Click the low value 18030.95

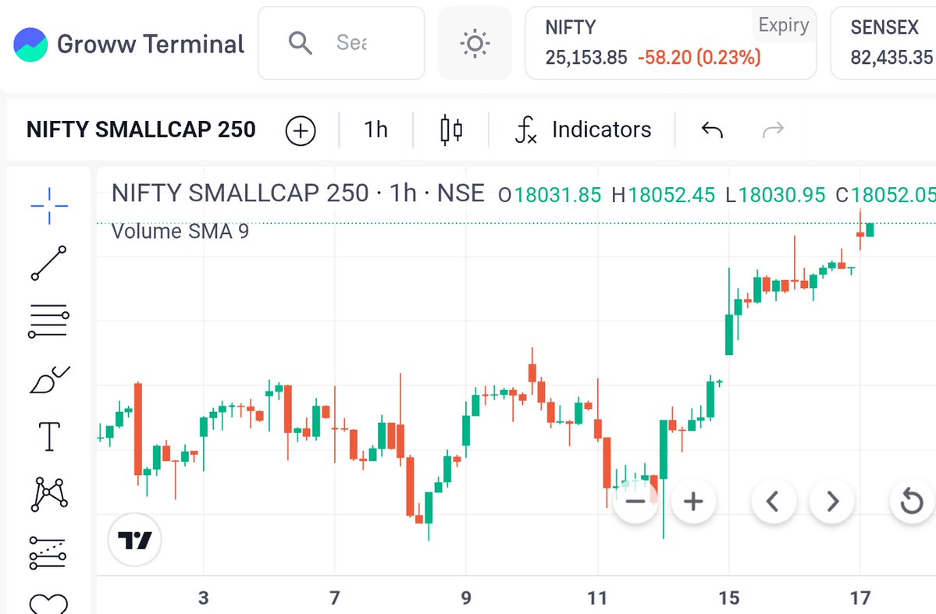[x=782, y=194]
